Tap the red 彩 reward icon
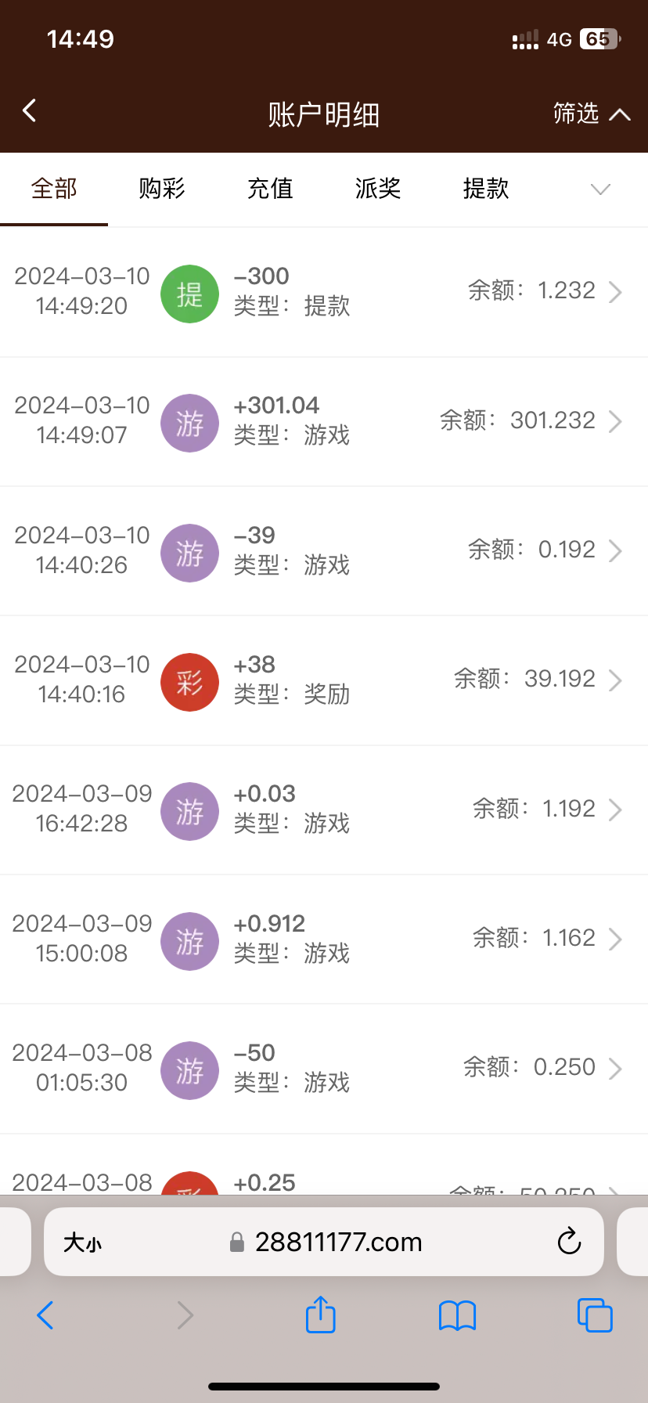The image size is (648, 1403). pyautogui.click(x=189, y=682)
